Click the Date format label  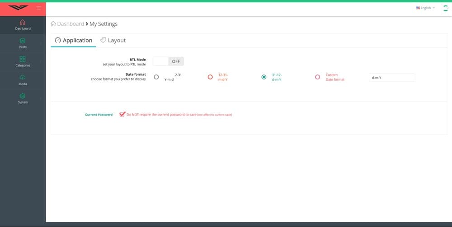click(x=136, y=74)
